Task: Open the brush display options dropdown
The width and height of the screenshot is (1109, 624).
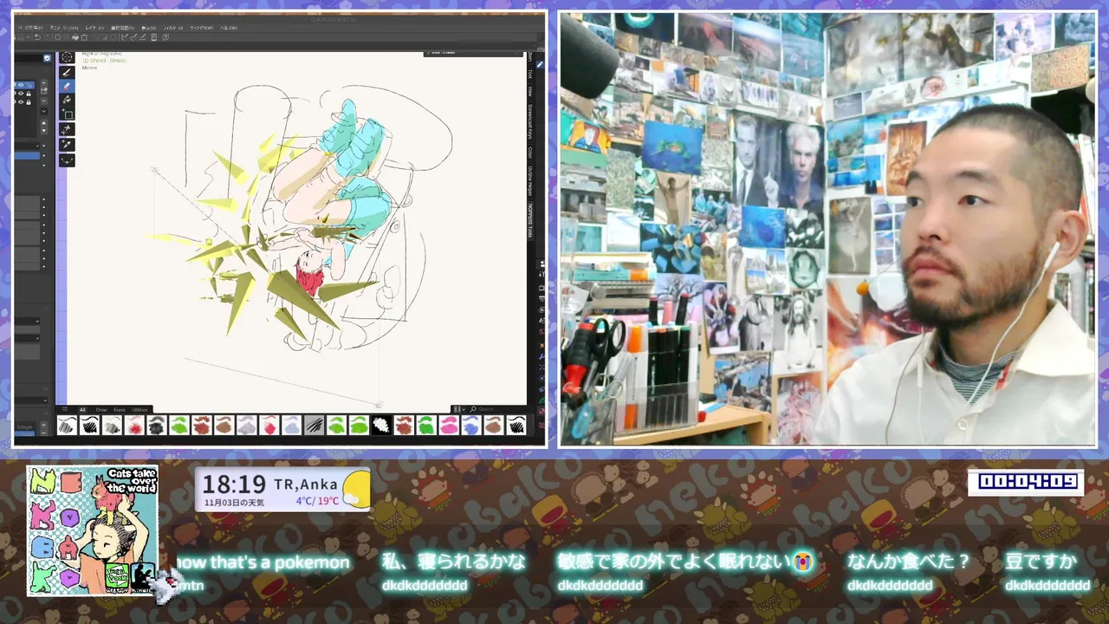Action: tap(459, 409)
